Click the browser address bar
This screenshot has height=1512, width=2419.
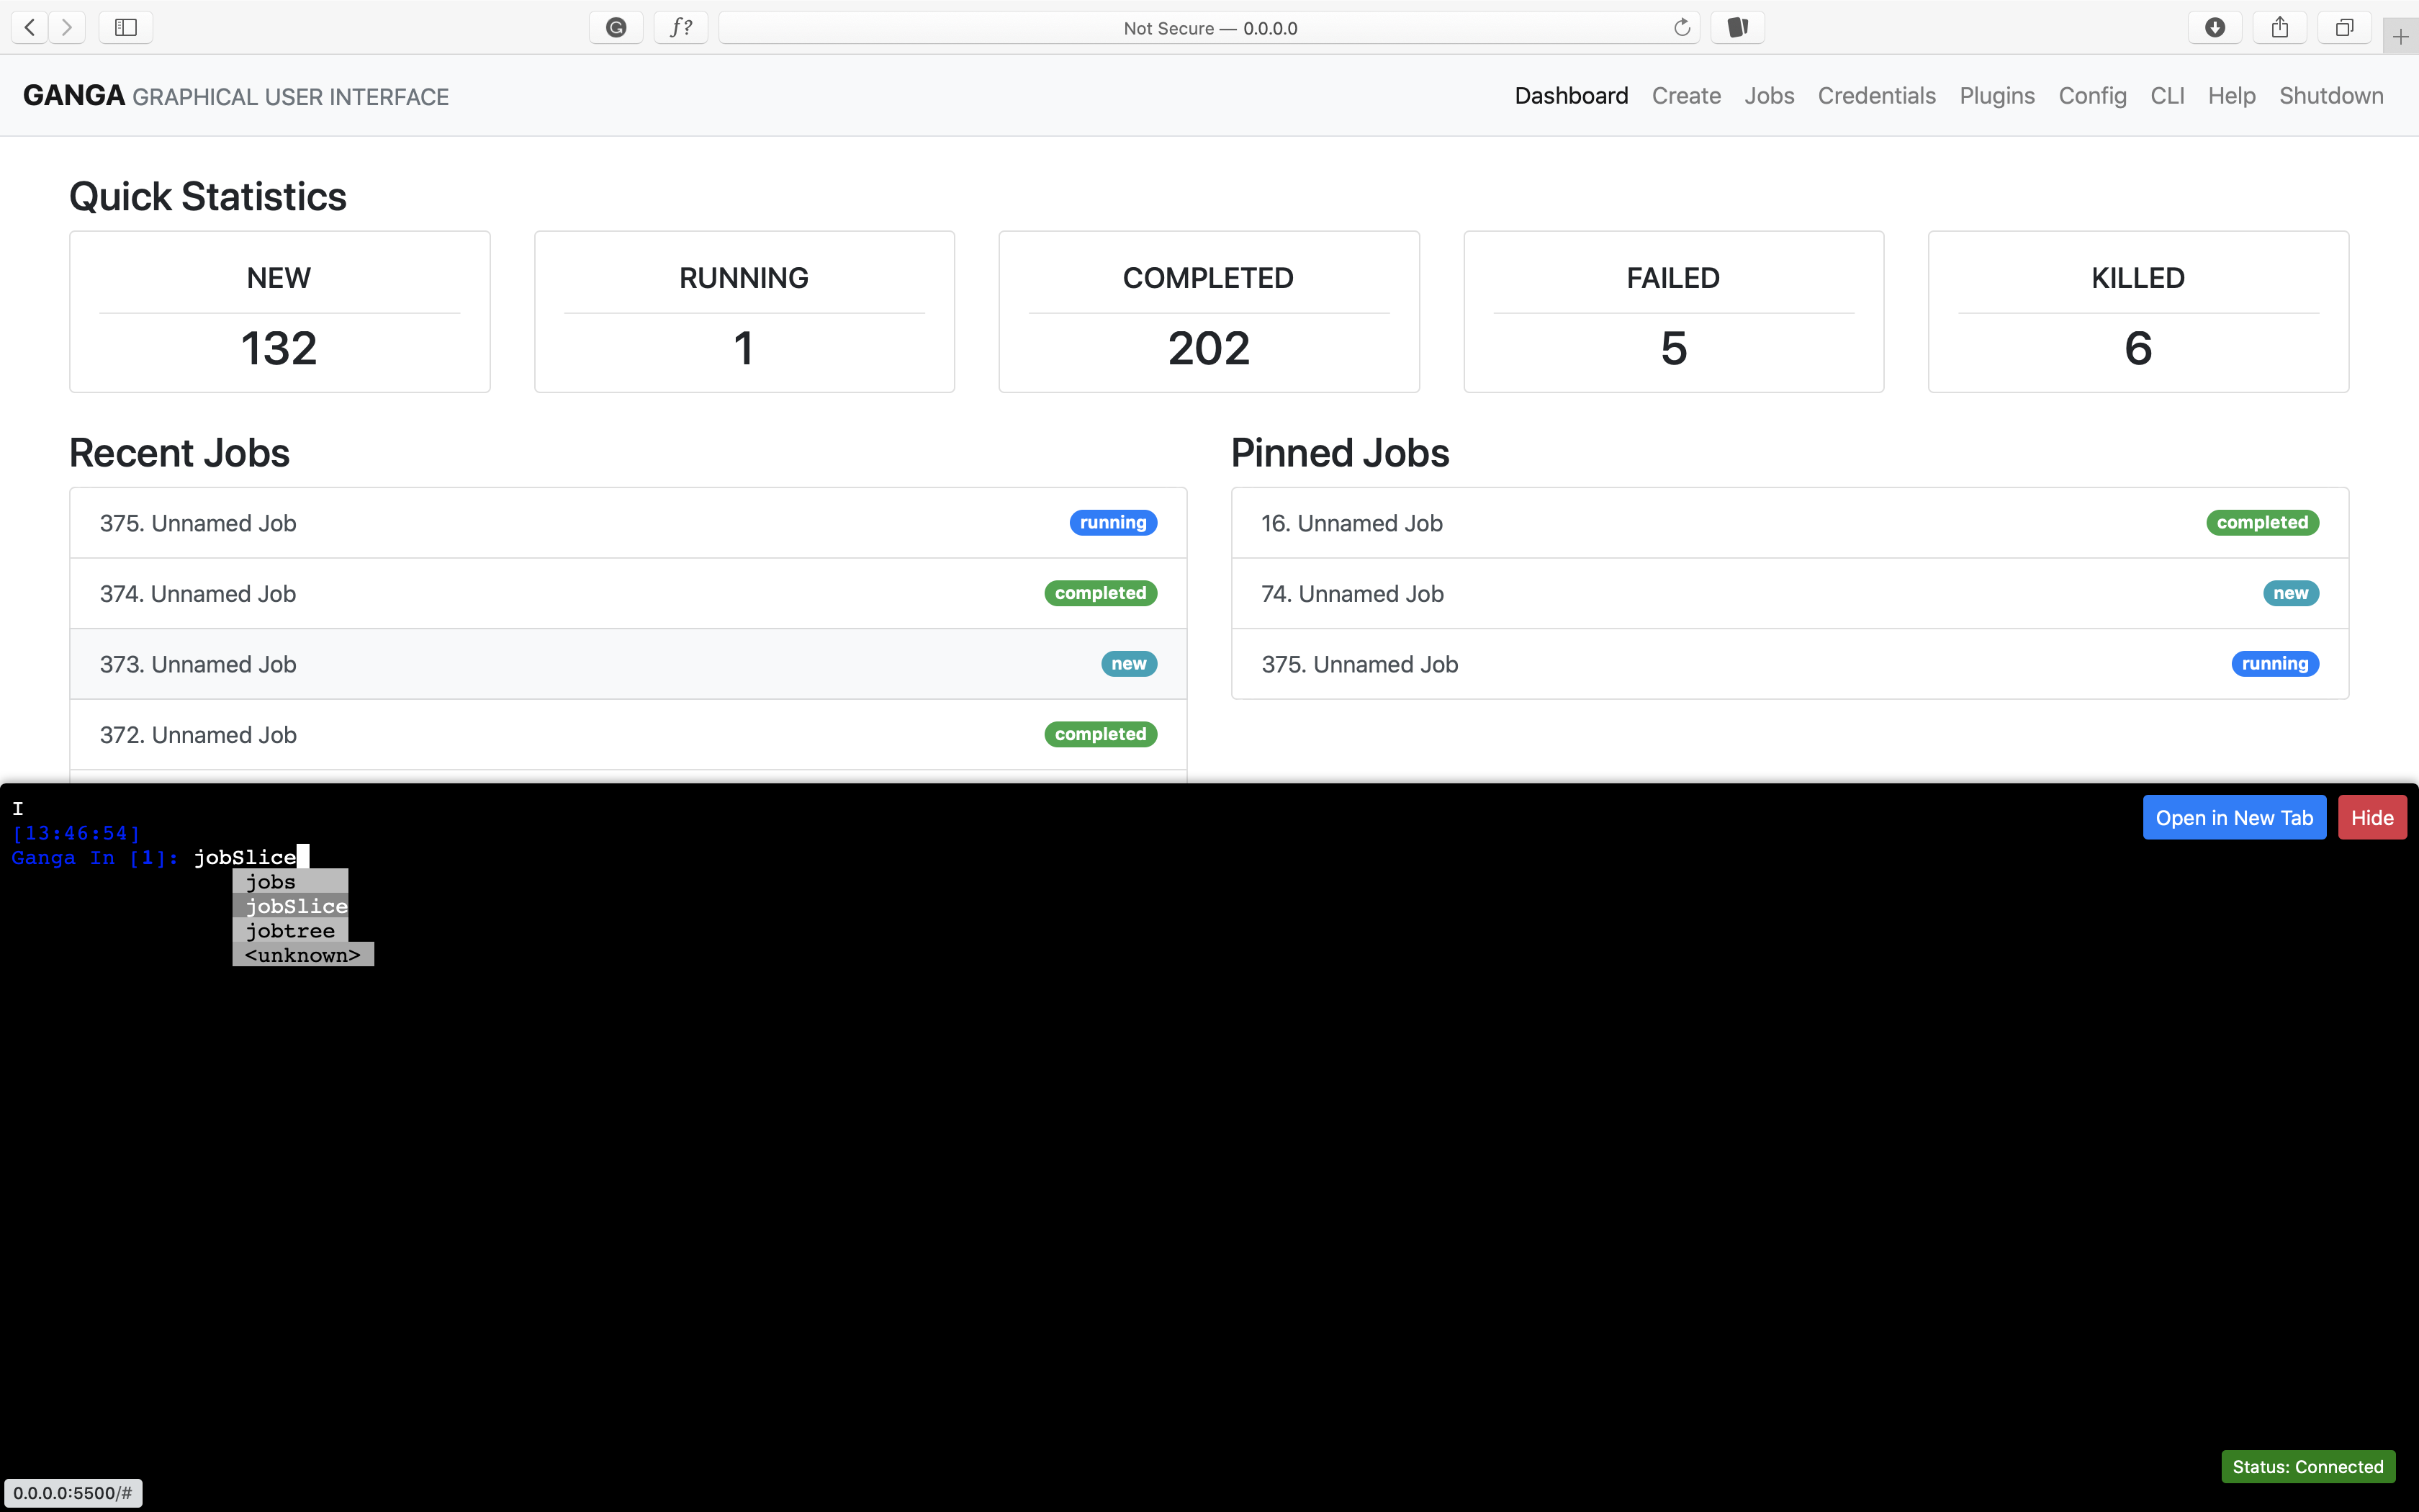(1209, 27)
